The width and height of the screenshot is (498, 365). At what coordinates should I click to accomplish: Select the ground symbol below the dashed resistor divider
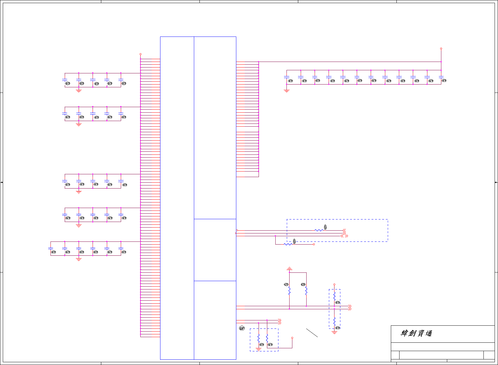(334, 332)
